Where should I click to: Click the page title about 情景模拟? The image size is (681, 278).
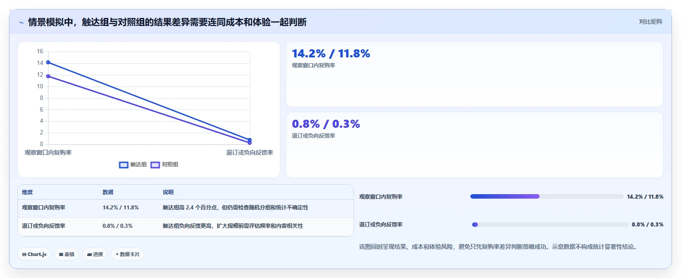(x=167, y=22)
